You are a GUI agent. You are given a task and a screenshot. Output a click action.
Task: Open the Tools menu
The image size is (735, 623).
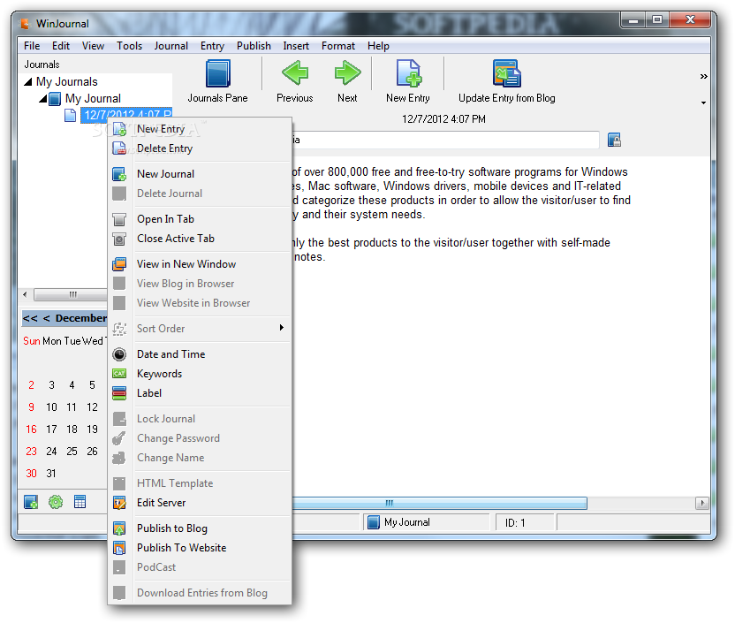129,46
